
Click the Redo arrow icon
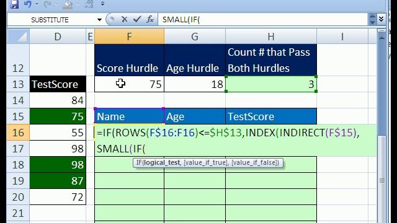pos(47,4)
